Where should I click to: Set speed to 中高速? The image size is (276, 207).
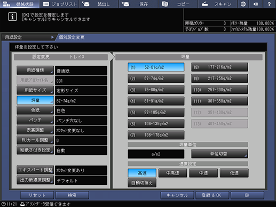point(173,173)
